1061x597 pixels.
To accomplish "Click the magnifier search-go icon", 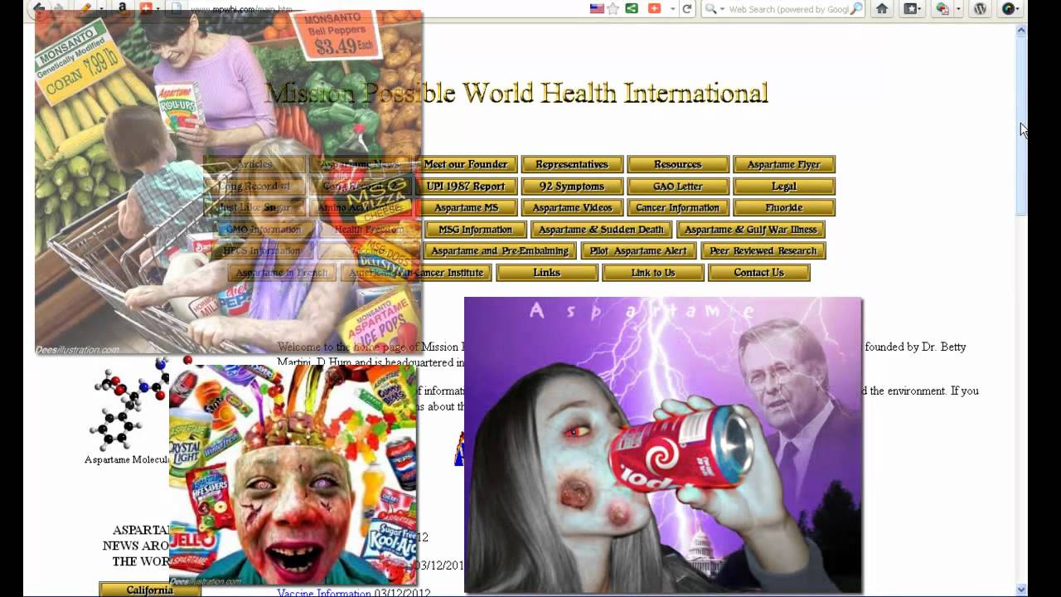I will point(856,8).
